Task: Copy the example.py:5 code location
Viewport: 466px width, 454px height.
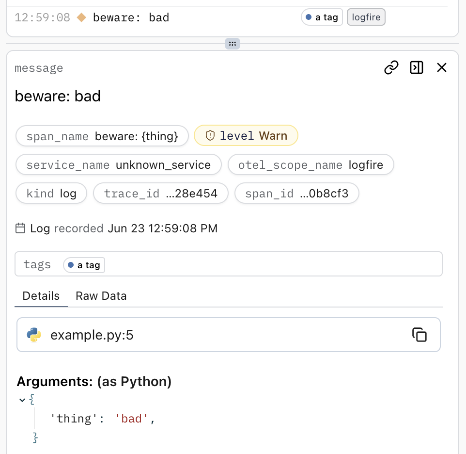Action: pyautogui.click(x=419, y=335)
